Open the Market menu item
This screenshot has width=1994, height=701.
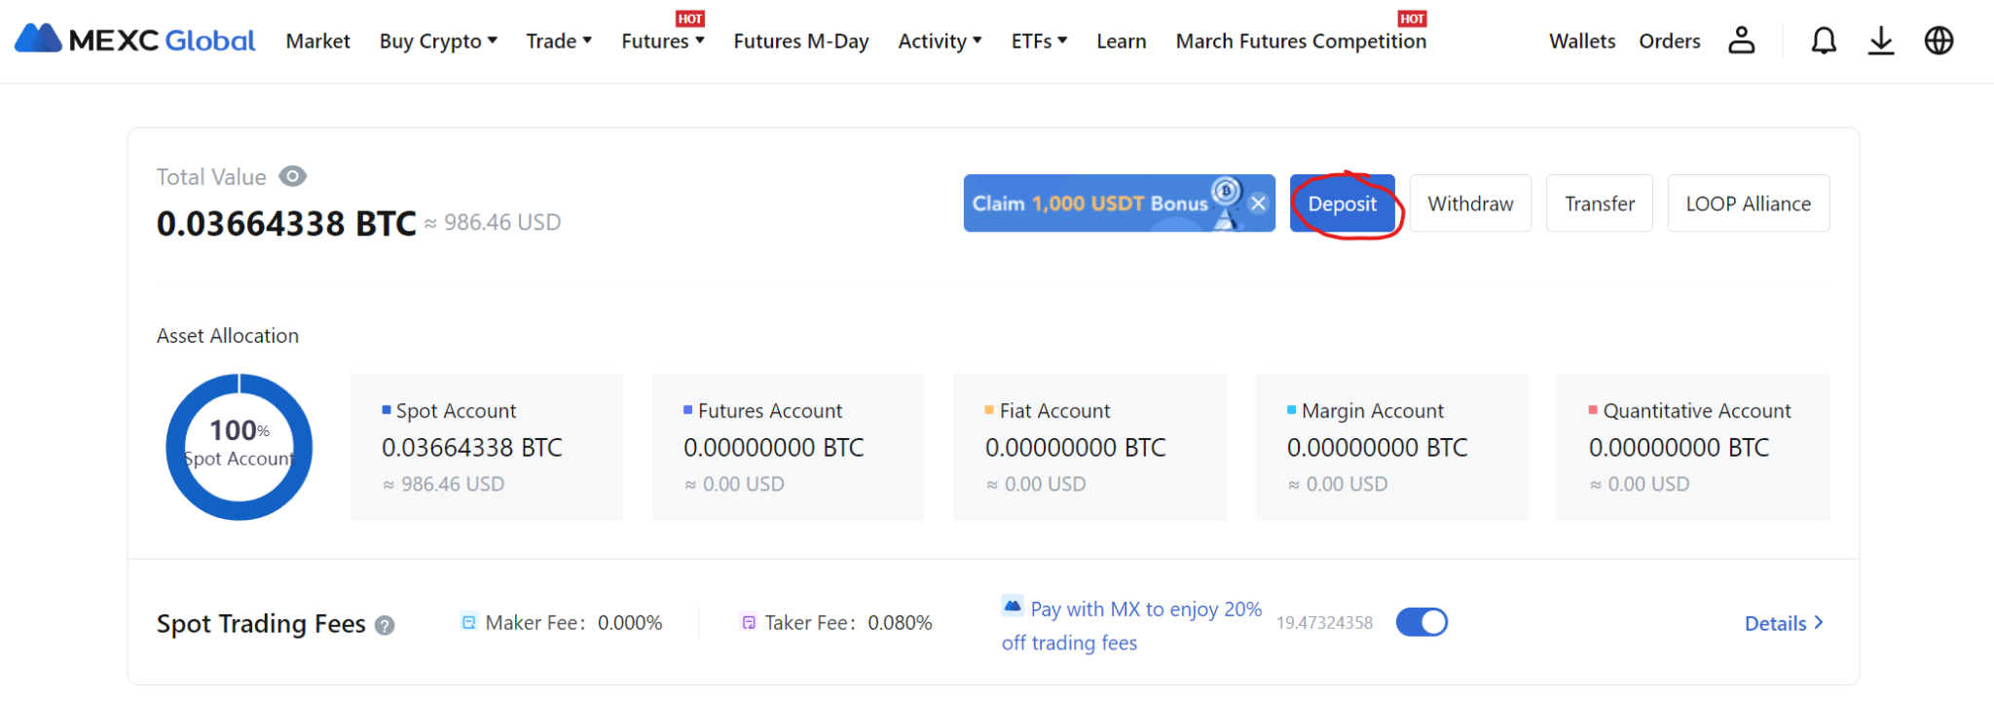(x=317, y=41)
